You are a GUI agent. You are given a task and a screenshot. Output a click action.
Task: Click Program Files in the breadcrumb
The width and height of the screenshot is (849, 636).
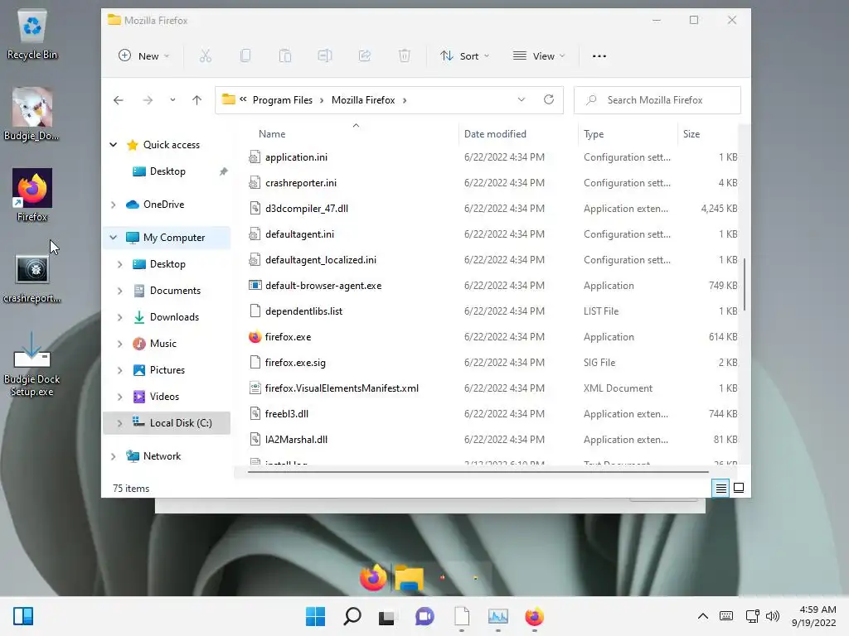(282, 100)
